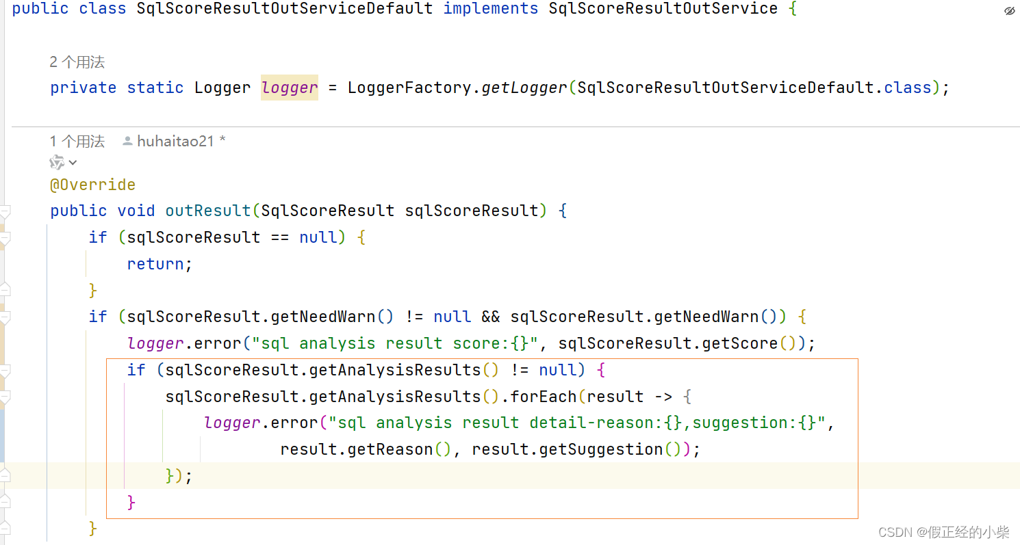This screenshot has width=1020, height=545.
Task: Click the 'return;' statement
Action: click(x=160, y=264)
